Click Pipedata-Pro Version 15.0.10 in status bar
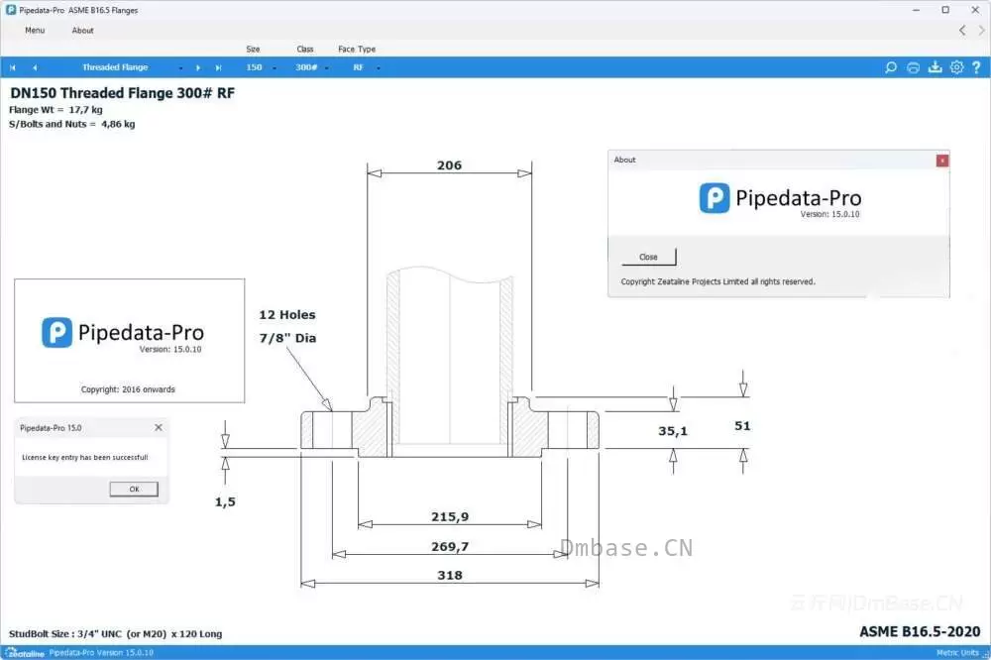Viewport: 991px width, 660px height. click(x=101, y=652)
